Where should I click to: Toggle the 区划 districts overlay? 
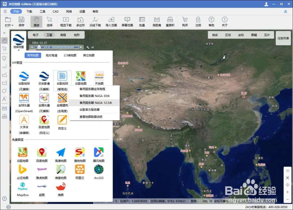pyautogui.click(x=228, y=35)
